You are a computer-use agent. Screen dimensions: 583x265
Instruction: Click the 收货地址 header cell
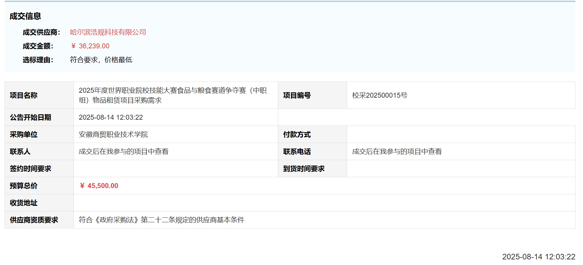[x=24, y=203]
